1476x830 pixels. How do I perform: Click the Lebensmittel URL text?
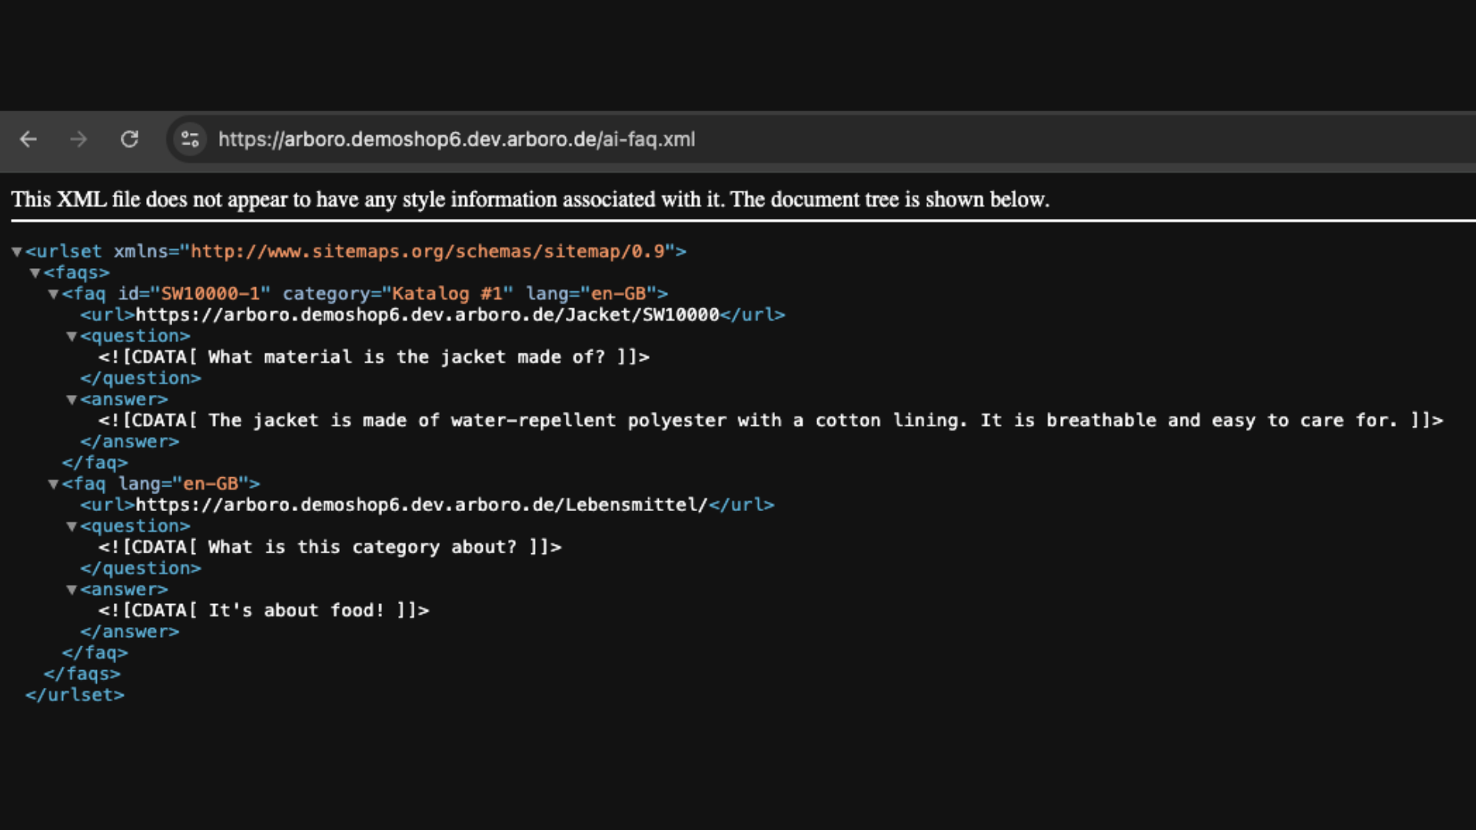(x=421, y=505)
